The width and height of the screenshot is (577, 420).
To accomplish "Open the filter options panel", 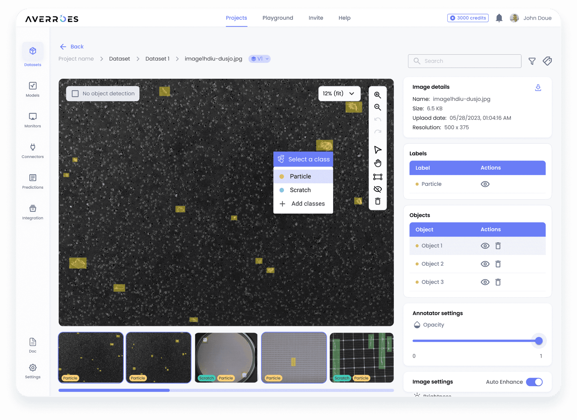I will tap(532, 61).
